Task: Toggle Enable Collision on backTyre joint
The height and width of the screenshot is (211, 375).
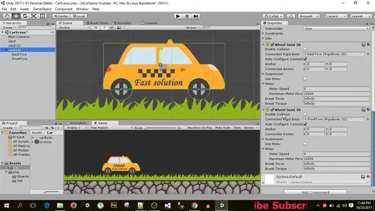Action: (305, 49)
